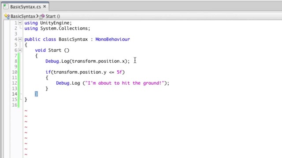Screen dimensions: 282x158
Task: Click transform.position.x in line 8
Action: pyautogui.click(x=98, y=61)
